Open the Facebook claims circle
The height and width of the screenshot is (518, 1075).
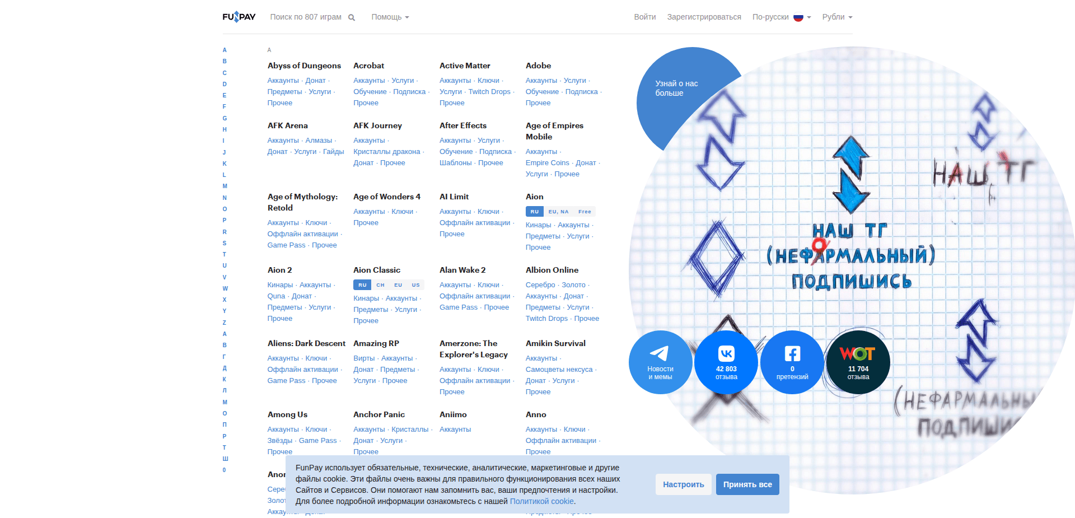click(x=792, y=362)
